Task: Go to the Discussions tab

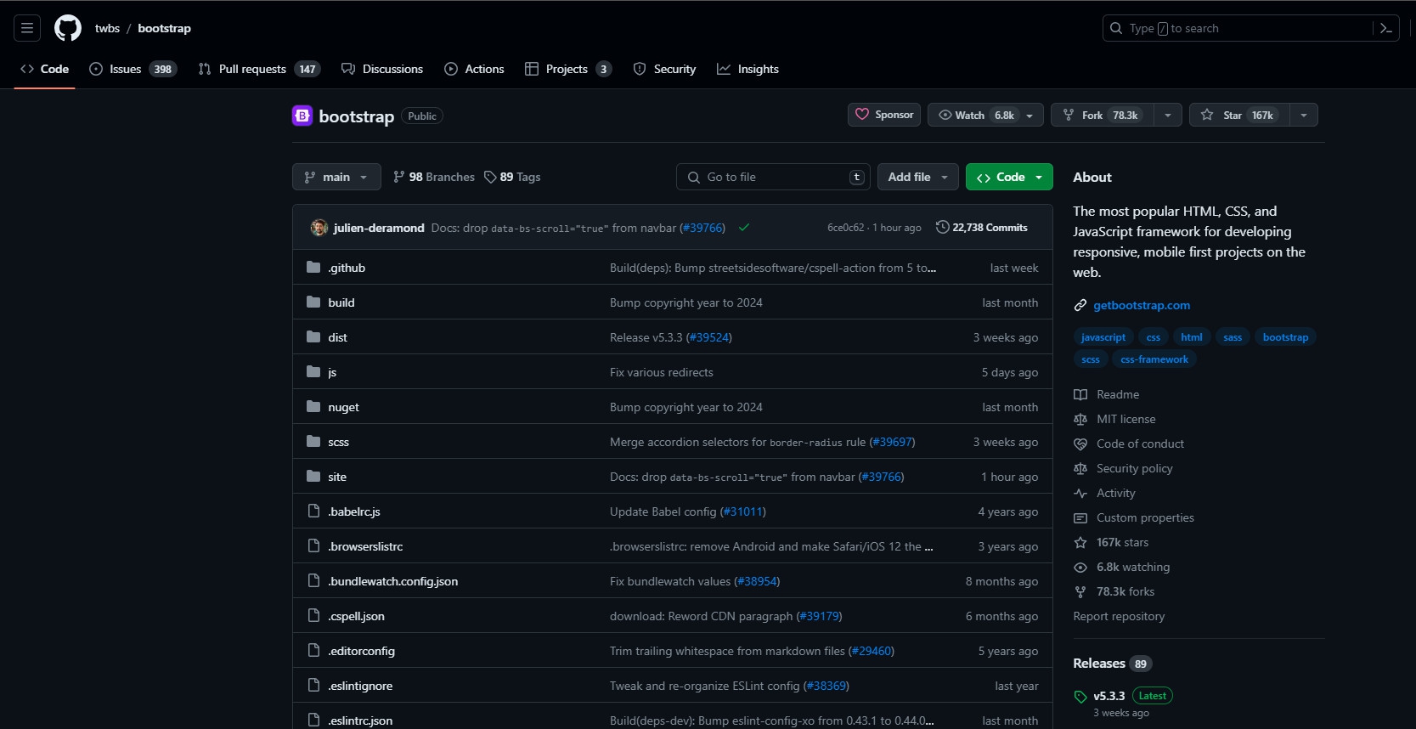Action: [382, 69]
